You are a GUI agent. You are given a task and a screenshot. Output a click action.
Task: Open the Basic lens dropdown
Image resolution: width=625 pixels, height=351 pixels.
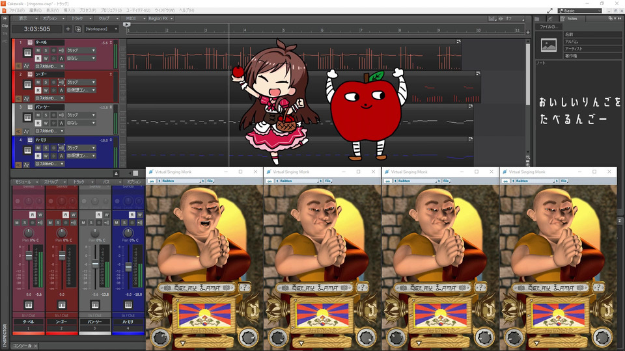[x=579, y=11]
